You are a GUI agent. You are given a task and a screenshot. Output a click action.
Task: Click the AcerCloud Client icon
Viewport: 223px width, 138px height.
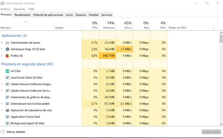[8, 77]
